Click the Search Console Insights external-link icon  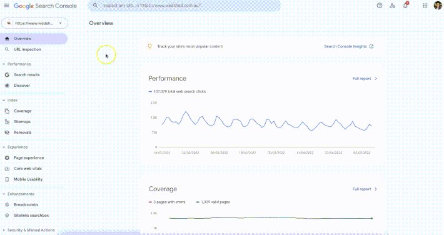tap(371, 46)
